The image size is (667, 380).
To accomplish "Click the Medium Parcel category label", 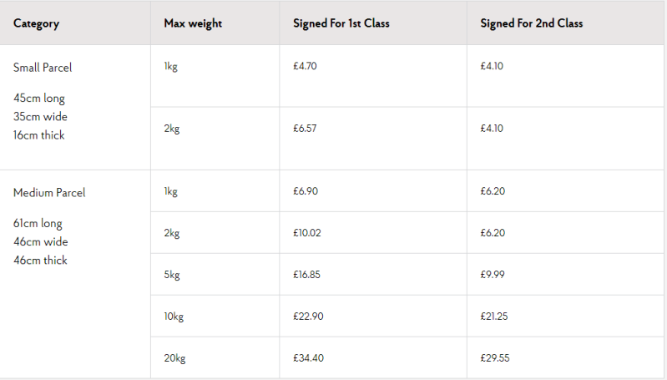I will coord(49,193).
